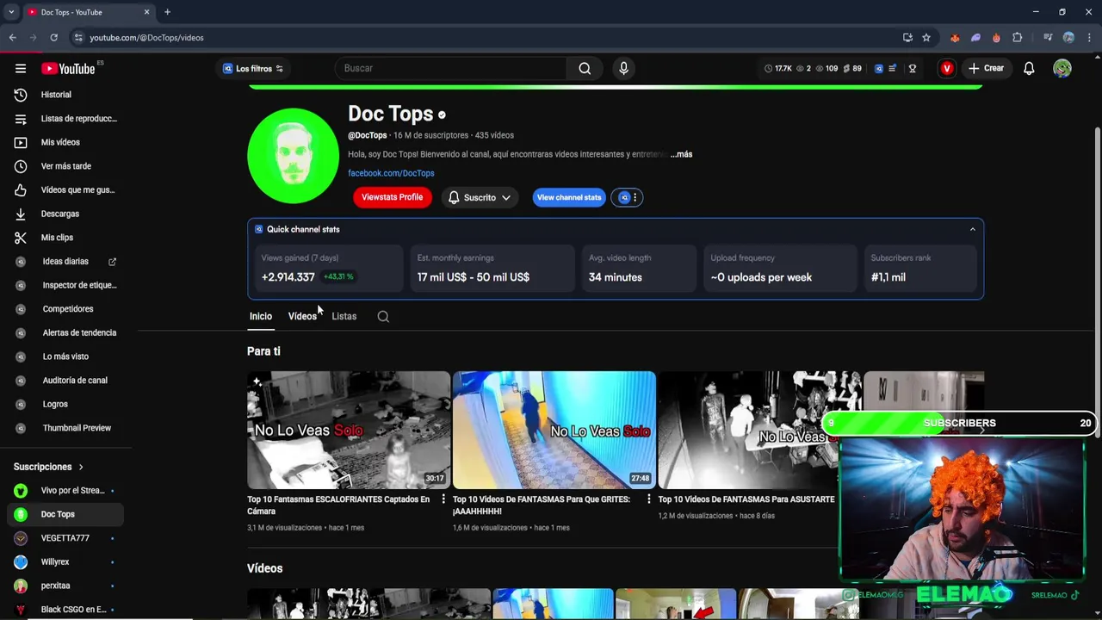Switch to the Inicio tab
The image size is (1102, 620).
tap(260, 316)
